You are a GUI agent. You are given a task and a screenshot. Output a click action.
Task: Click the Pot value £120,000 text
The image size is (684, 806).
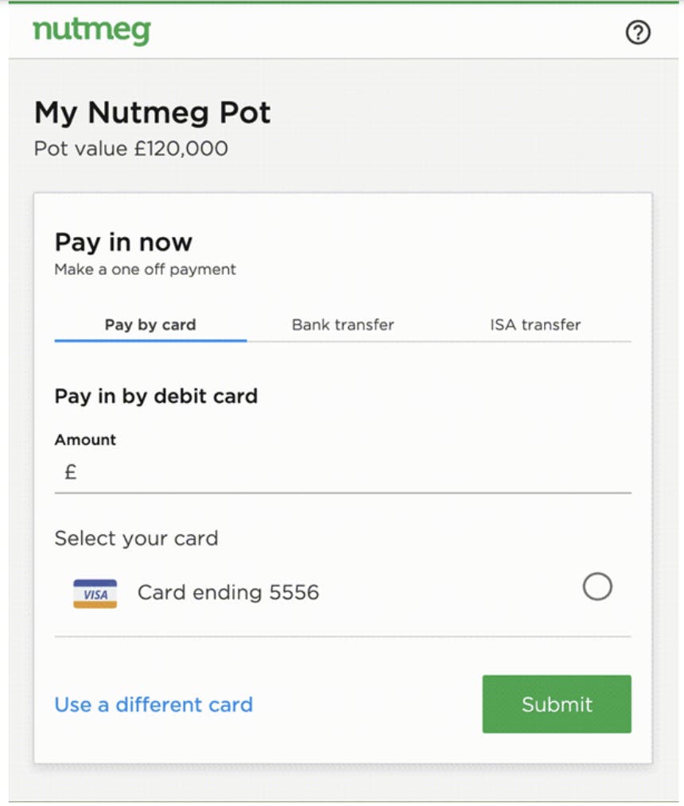131,149
